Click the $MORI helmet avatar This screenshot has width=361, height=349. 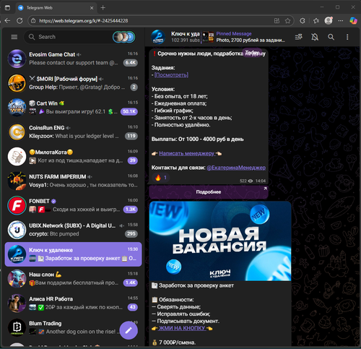17,83
